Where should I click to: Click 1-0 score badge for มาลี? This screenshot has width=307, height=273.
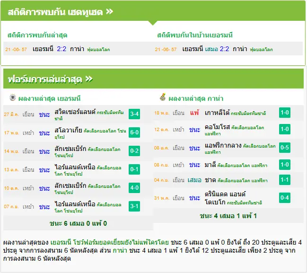point(284,165)
